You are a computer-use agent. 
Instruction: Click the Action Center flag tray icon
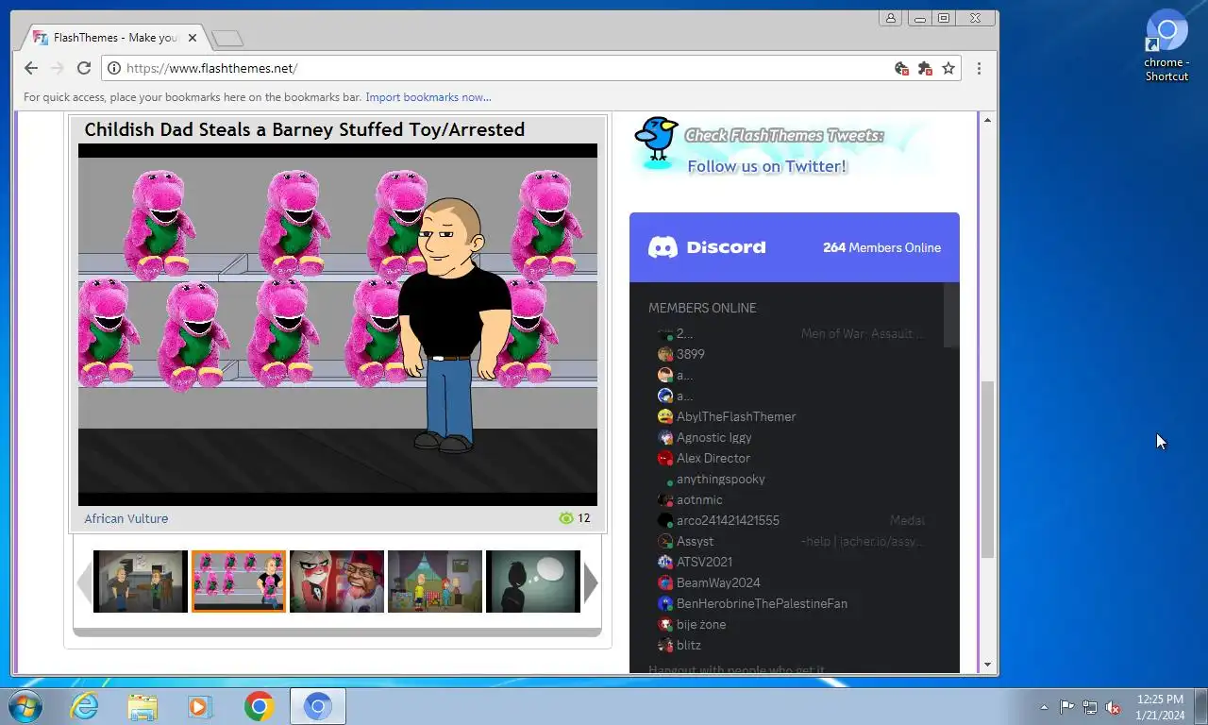[1066, 706]
